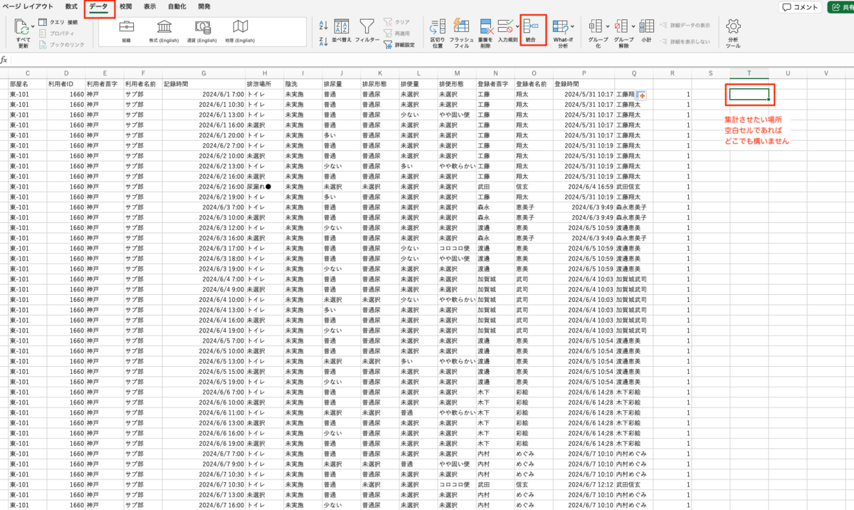Screen dimensions: 854x510
Task: Click header cell 排泄場所
Action: 264,83
